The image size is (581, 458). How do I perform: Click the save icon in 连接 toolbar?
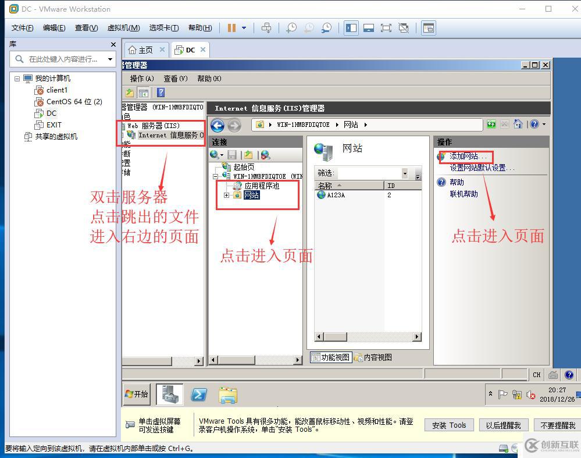point(232,155)
